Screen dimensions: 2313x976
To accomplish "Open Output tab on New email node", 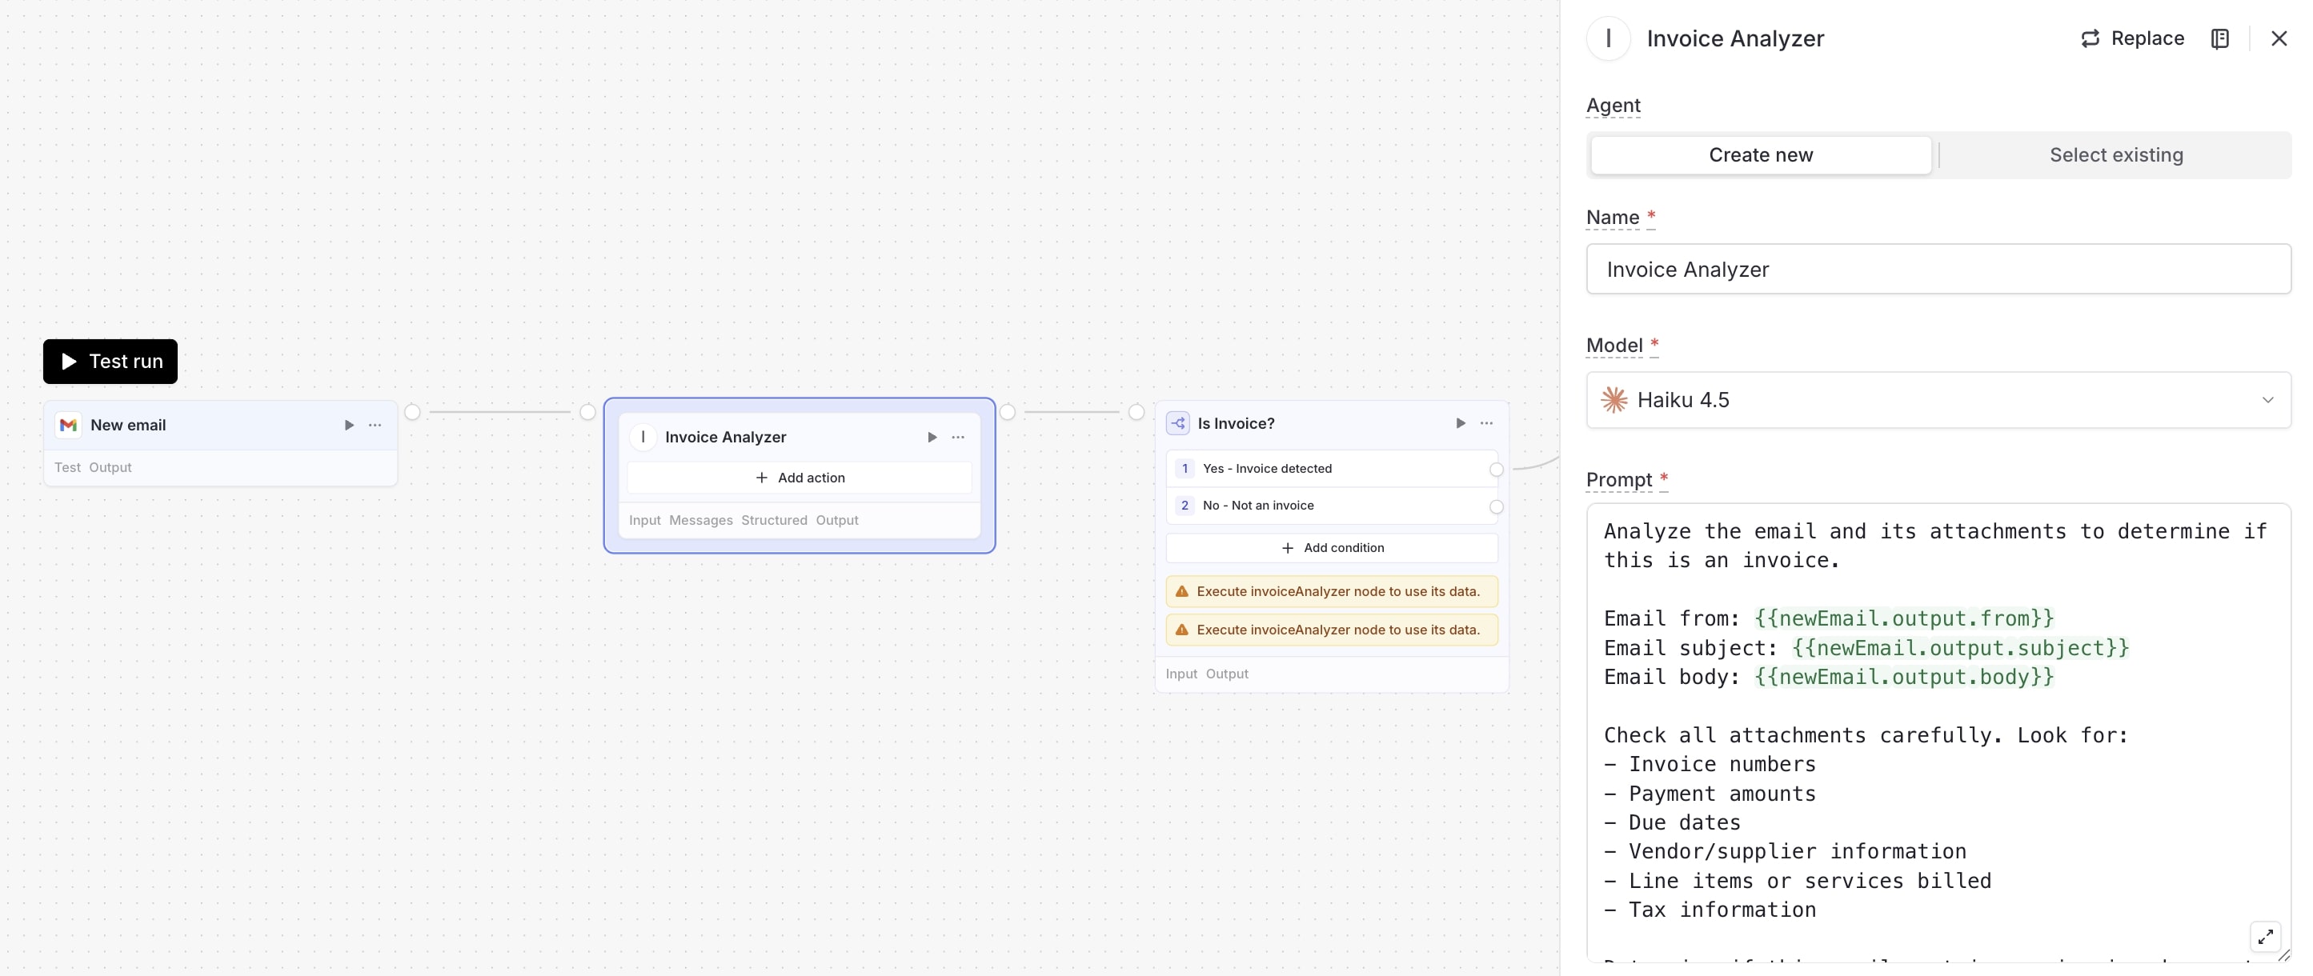I will point(110,467).
